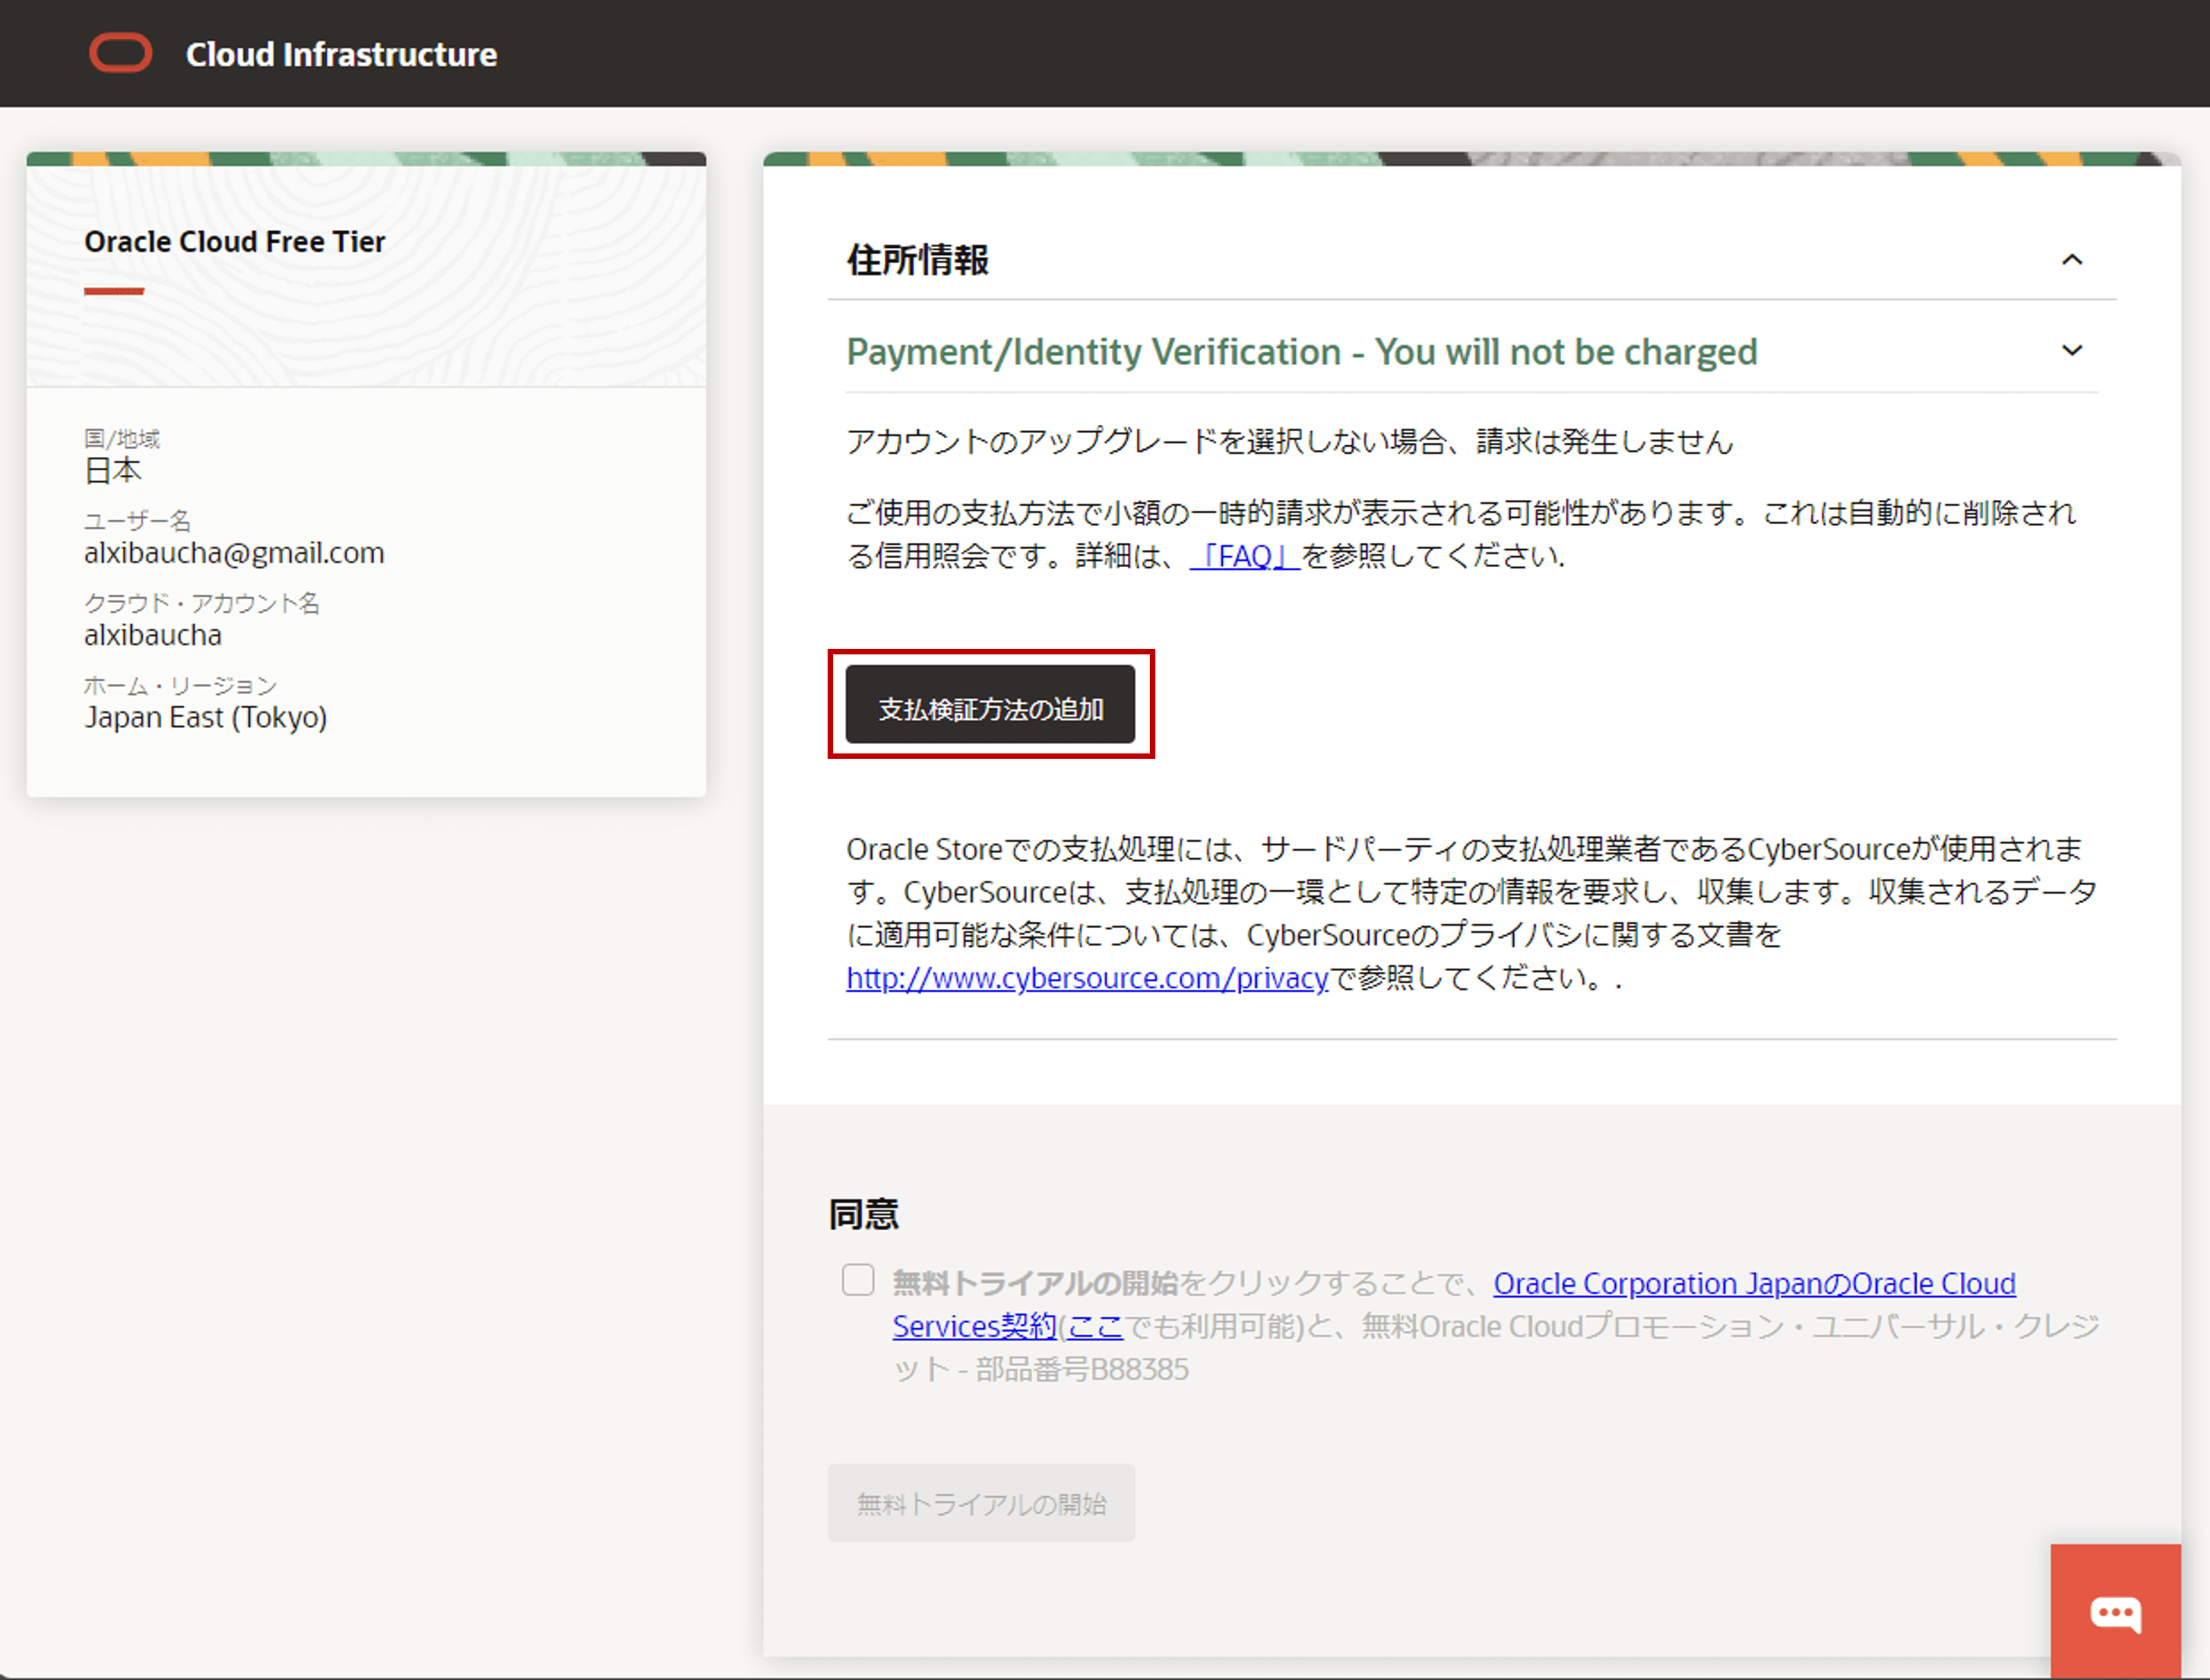Click the Oracle logo icon
The height and width of the screenshot is (1680, 2210).
[121, 53]
